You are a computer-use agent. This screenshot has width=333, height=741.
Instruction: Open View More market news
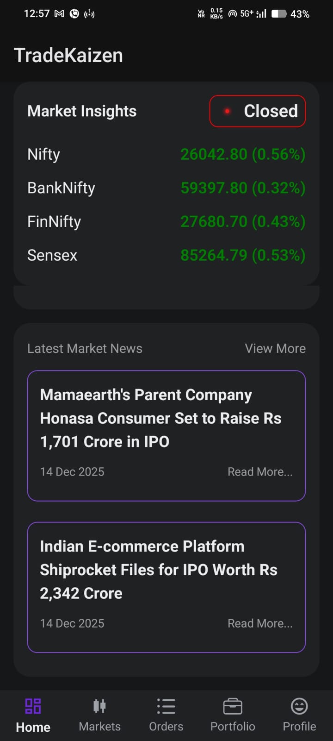[275, 348]
